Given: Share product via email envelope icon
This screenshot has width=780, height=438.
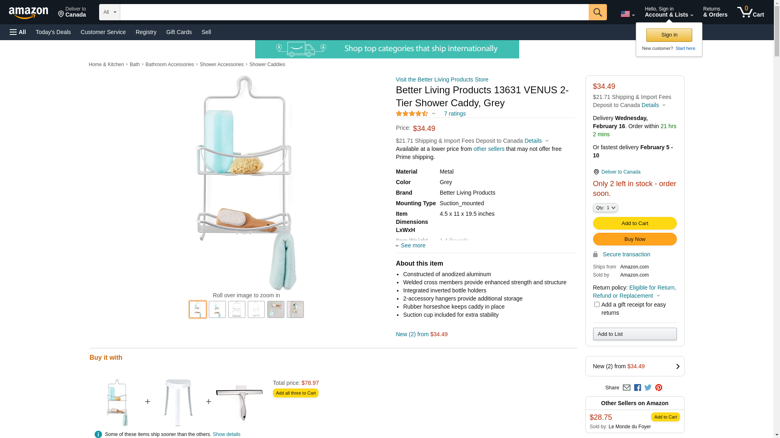Looking at the screenshot, I should click(x=626, y=388).
